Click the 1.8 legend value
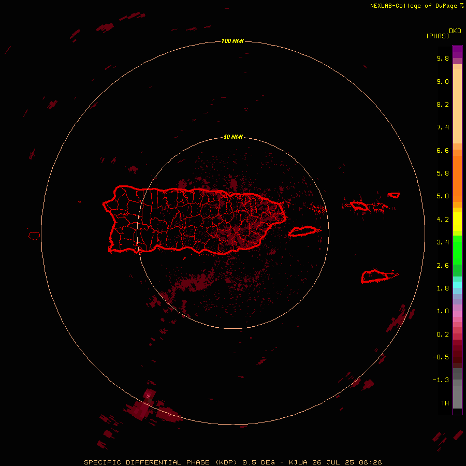This screenshot has width=466, height=466. click(443, 288)
